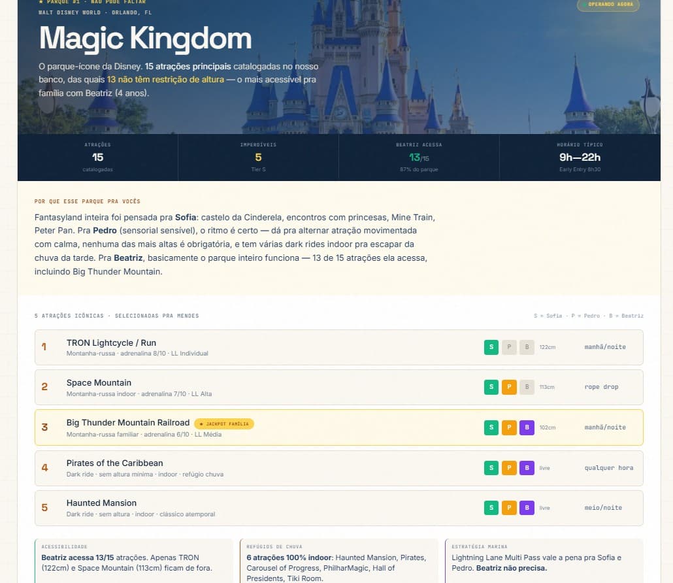
Task: Open the TRON Lightcycle / Run title
Action: [x=111, y=342]
